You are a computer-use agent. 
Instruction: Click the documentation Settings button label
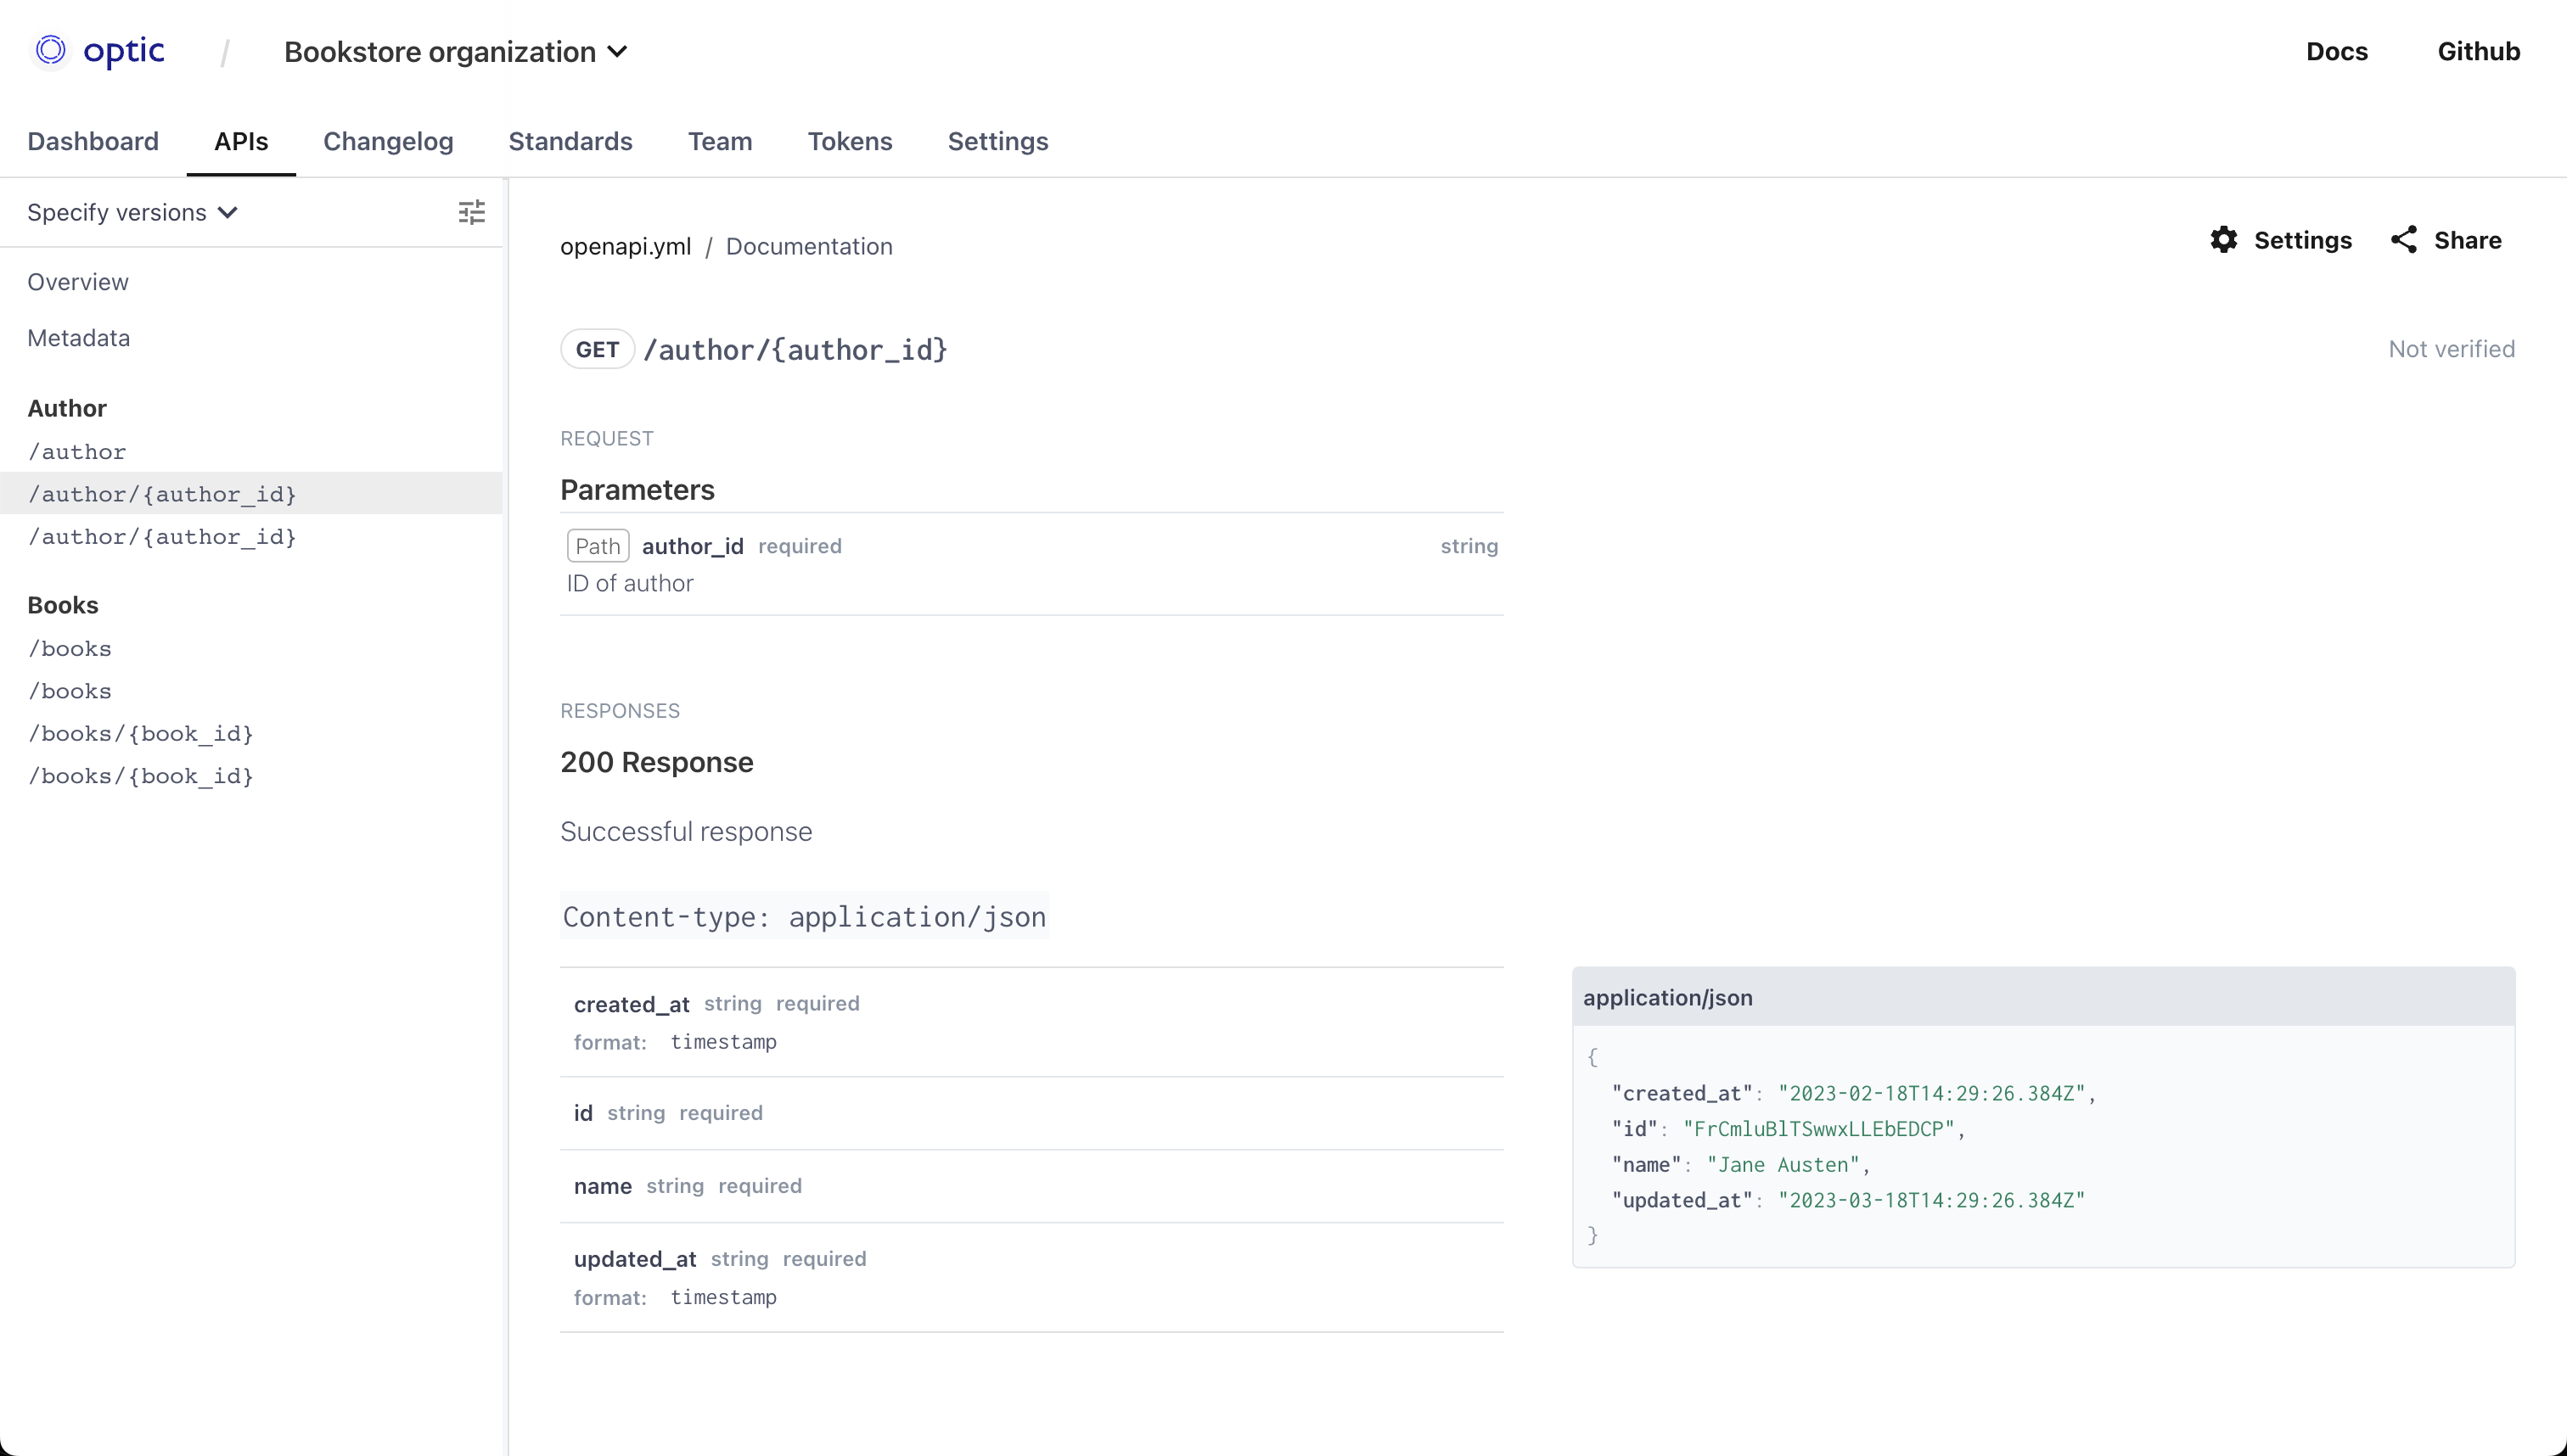(x=2303, y=240)
